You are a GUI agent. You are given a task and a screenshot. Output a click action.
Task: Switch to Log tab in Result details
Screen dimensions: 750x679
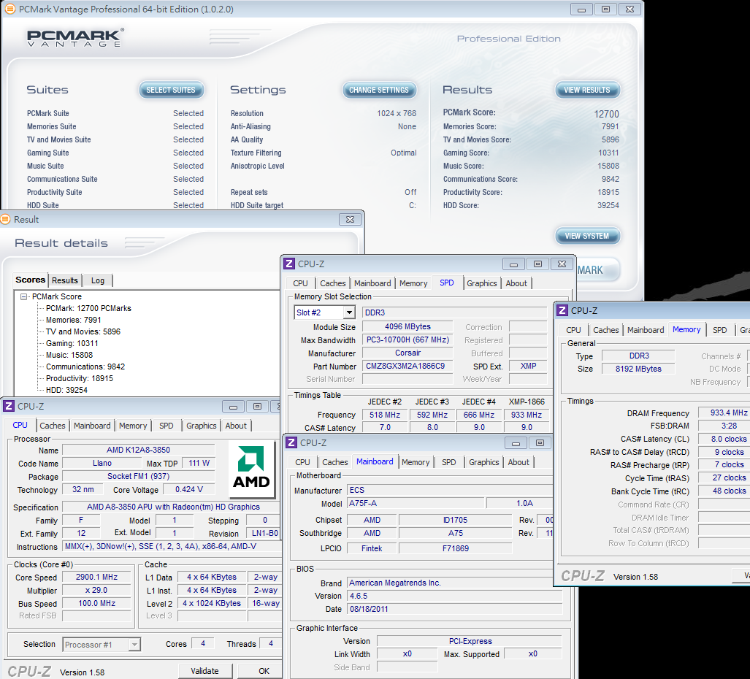click(98, 280)
